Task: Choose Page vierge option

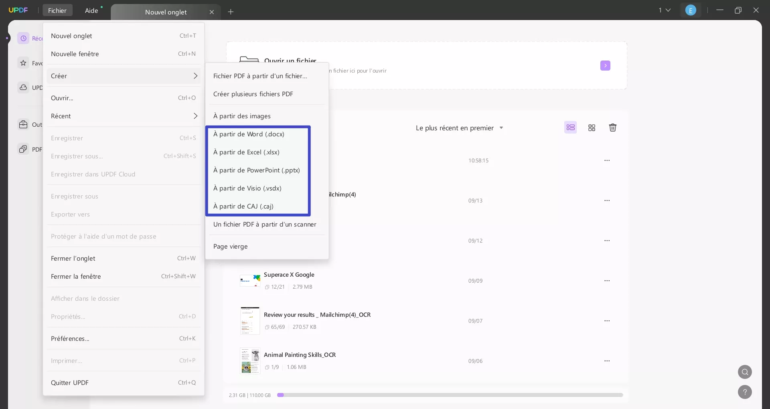Action: (267, 246)
